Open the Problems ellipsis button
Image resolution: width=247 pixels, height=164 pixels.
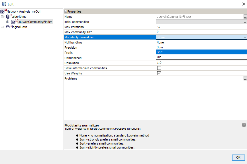(245, 78)
